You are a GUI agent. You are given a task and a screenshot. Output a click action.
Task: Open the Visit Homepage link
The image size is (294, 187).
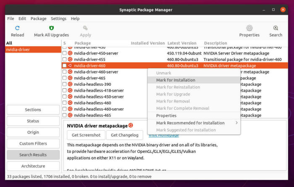(x=164, y=135)
